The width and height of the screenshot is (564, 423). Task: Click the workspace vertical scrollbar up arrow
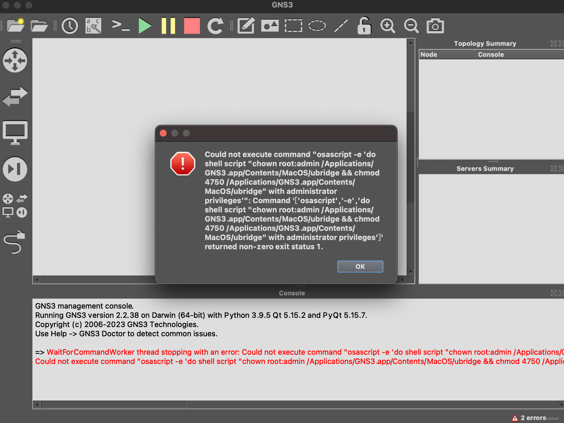411,43
